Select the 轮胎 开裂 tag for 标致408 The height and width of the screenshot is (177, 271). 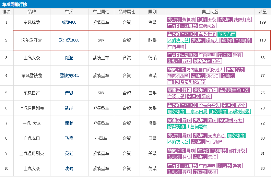tap(207, 20)
